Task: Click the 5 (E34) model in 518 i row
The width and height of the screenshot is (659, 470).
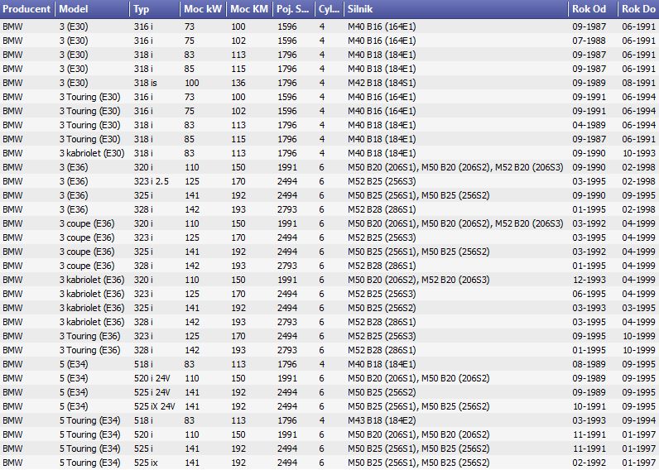Action: tap(74, 364)
